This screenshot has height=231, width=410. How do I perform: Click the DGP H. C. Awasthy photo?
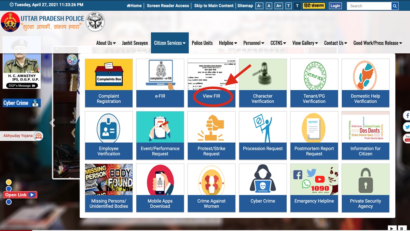[22, 55]
